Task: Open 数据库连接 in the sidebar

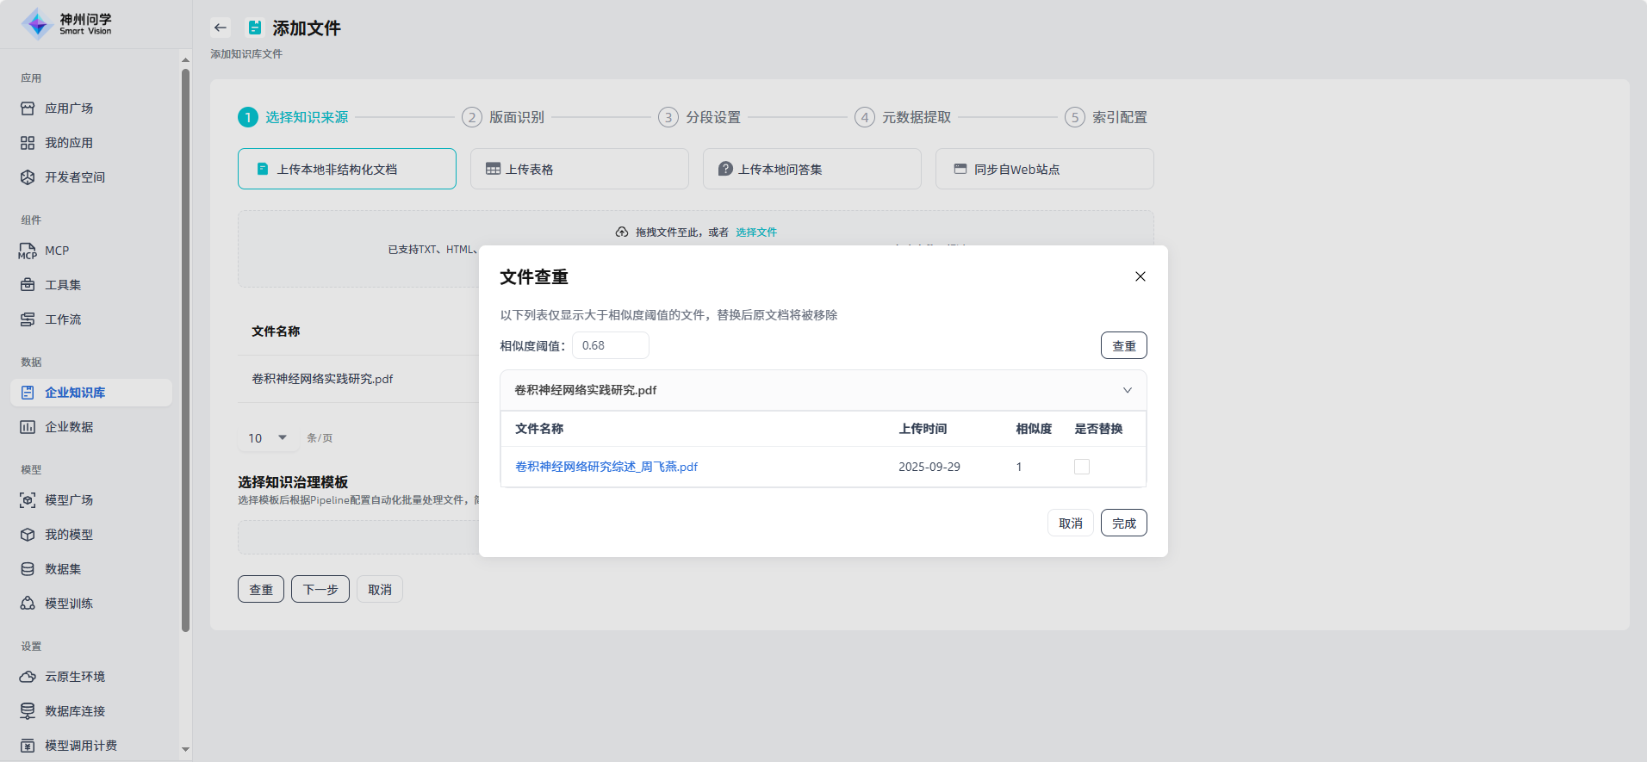Action: 75,711
